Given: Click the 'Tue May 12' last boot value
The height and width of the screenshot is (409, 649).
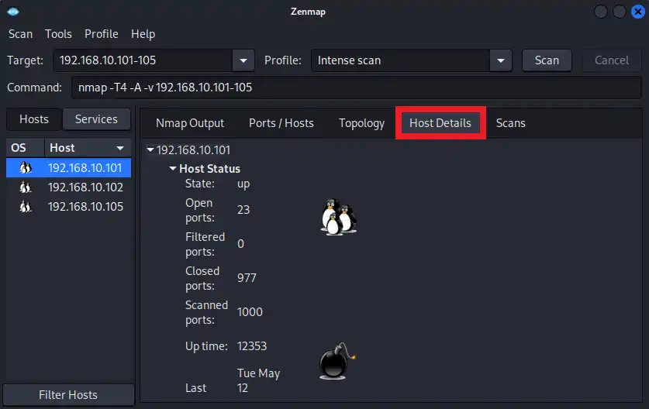Looking at the screenshot, I should click(x=258, y=380).
